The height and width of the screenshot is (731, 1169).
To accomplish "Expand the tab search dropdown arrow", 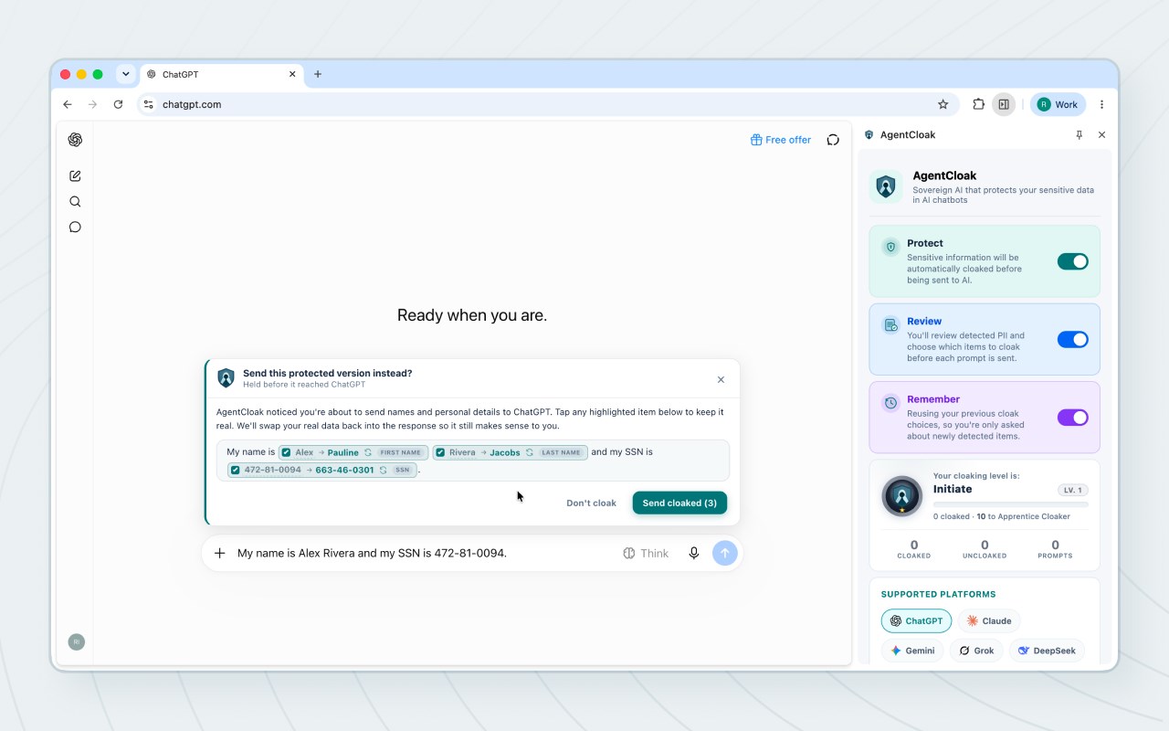I will pos(126,74).
